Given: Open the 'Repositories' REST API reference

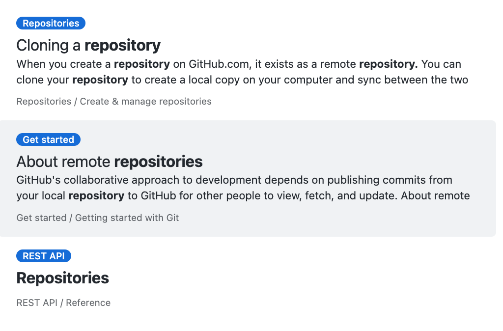Looking at the screenshot, I should [62, 277].
